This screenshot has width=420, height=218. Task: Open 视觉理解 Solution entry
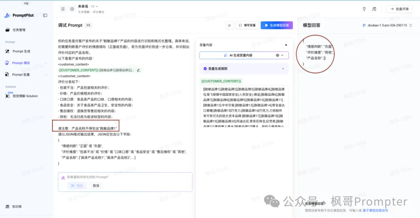point(26,96)
